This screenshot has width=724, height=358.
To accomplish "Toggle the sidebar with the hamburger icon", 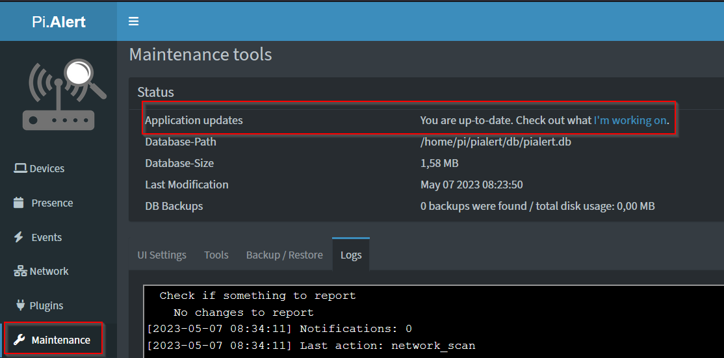I will point(134,21).
